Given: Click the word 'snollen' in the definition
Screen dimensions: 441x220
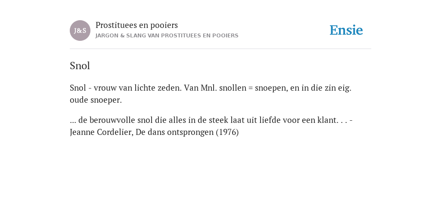Looking at the screenshot, I should [233, 88].
